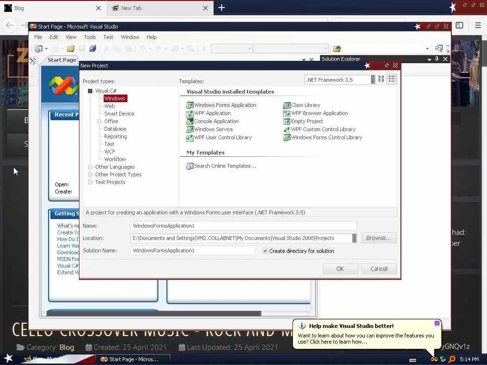Click the browser sidebar toggle icon

[x=459, y=25]
